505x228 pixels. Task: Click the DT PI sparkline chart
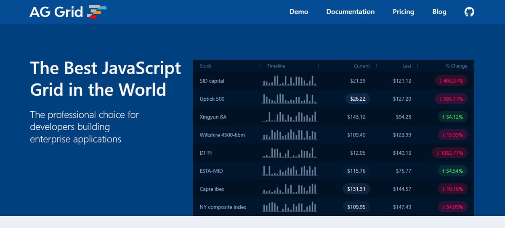pos(290,153)
